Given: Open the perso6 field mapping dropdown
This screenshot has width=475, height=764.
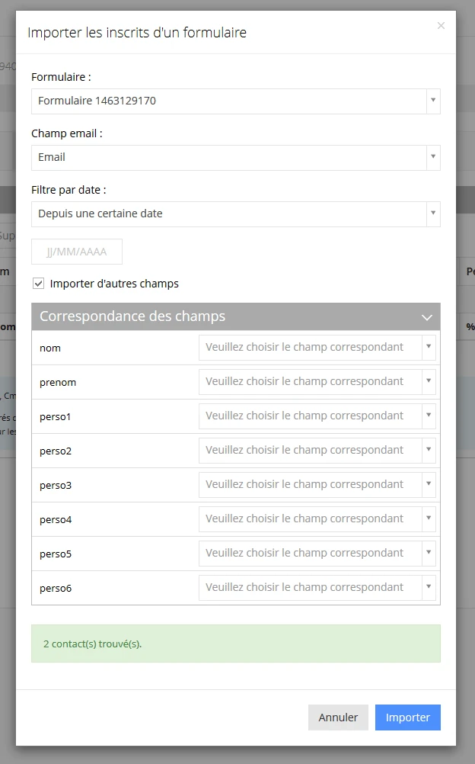Looking at the screenshot, I should [317, 587].
